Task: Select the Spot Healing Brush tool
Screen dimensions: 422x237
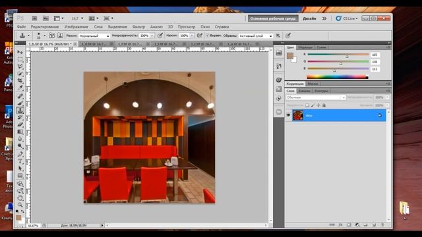Action: click(20, 96)
